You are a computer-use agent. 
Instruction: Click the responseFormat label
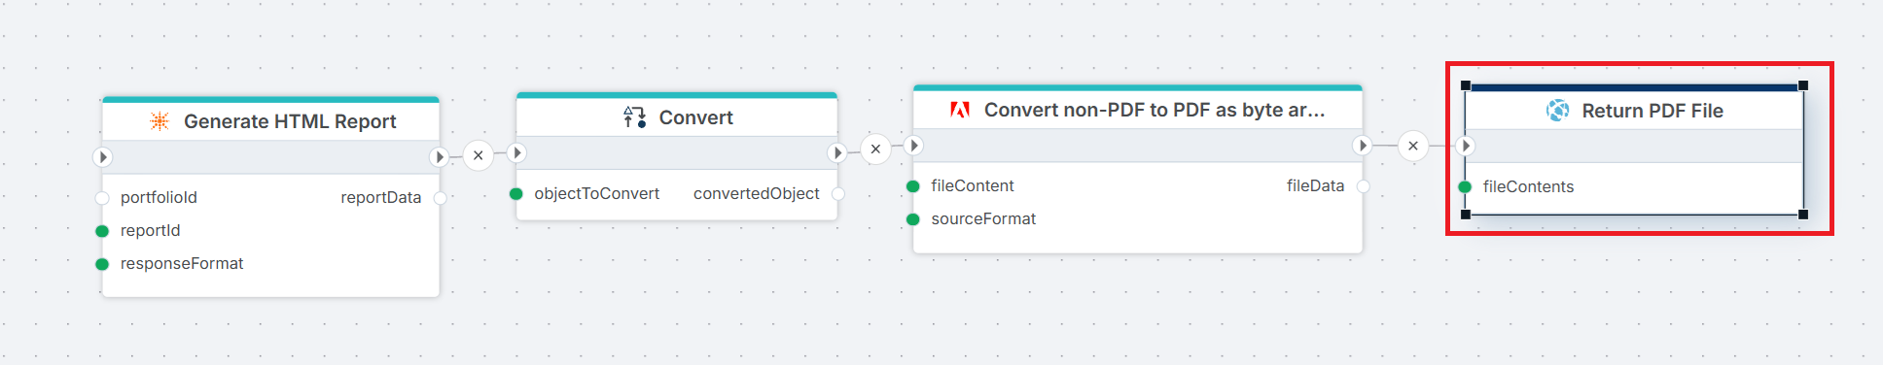[x=182, y=263]
